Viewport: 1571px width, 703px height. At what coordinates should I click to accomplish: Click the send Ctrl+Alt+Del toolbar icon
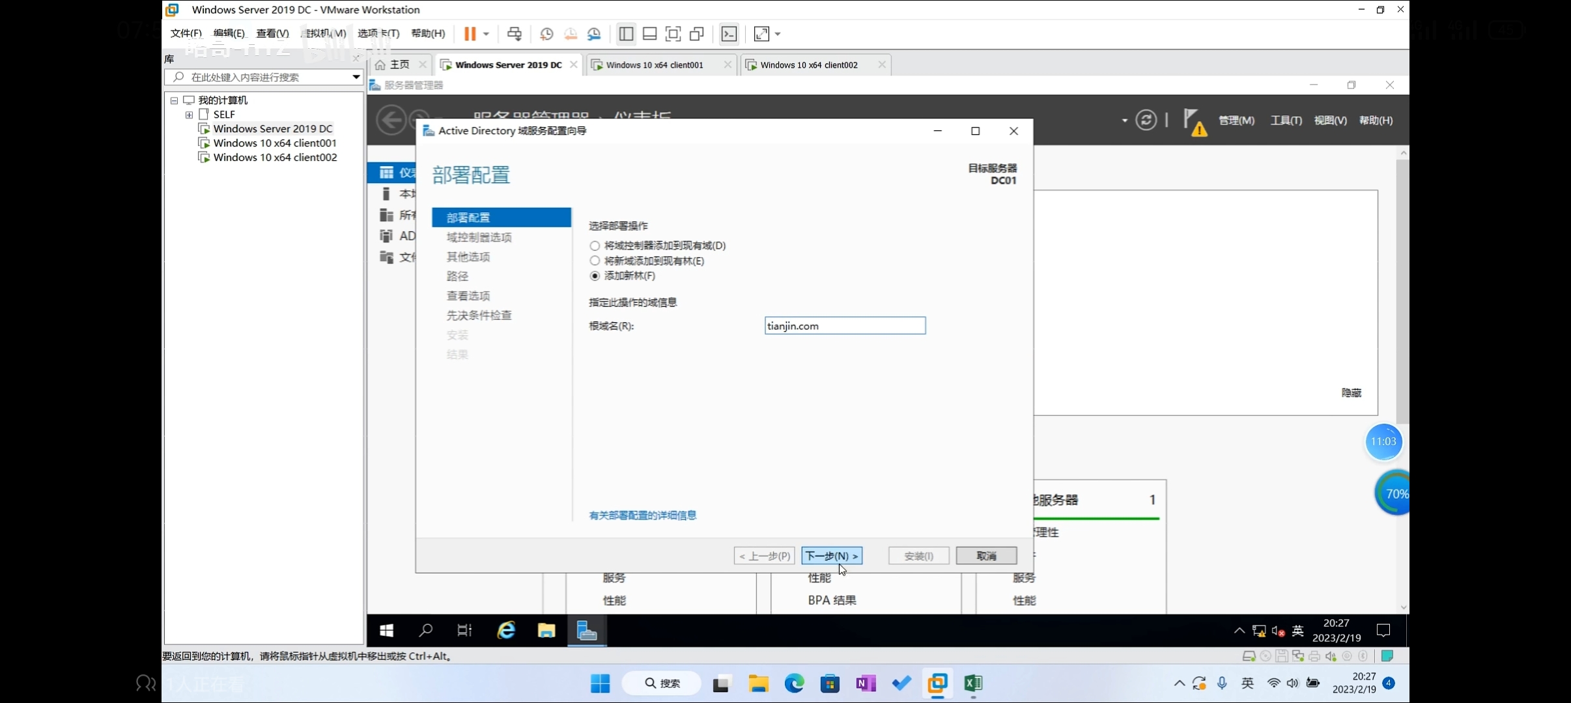pyautogui.click(x=514, y=34)
